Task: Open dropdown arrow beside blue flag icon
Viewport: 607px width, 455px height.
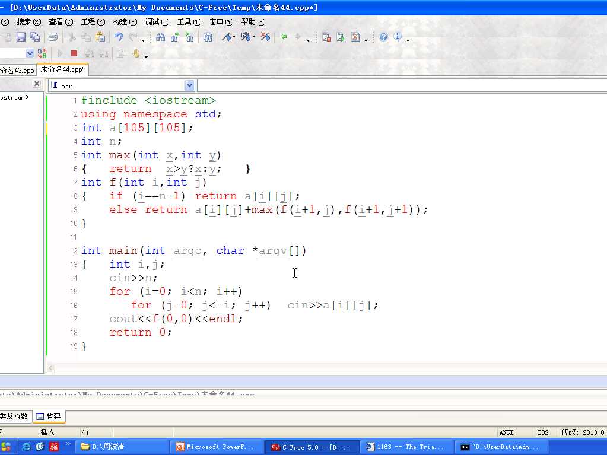Action: click(234, 37)
